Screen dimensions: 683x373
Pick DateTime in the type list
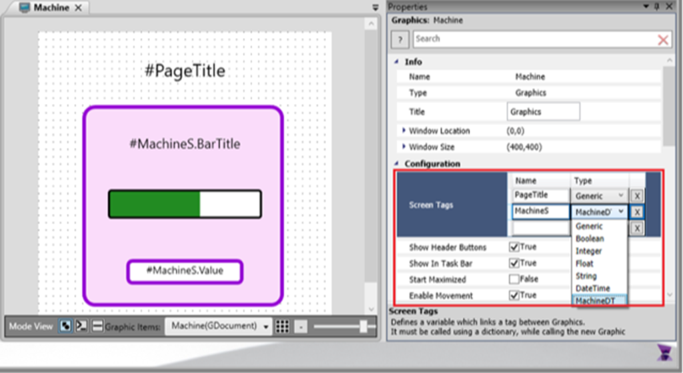click(592, 288)
